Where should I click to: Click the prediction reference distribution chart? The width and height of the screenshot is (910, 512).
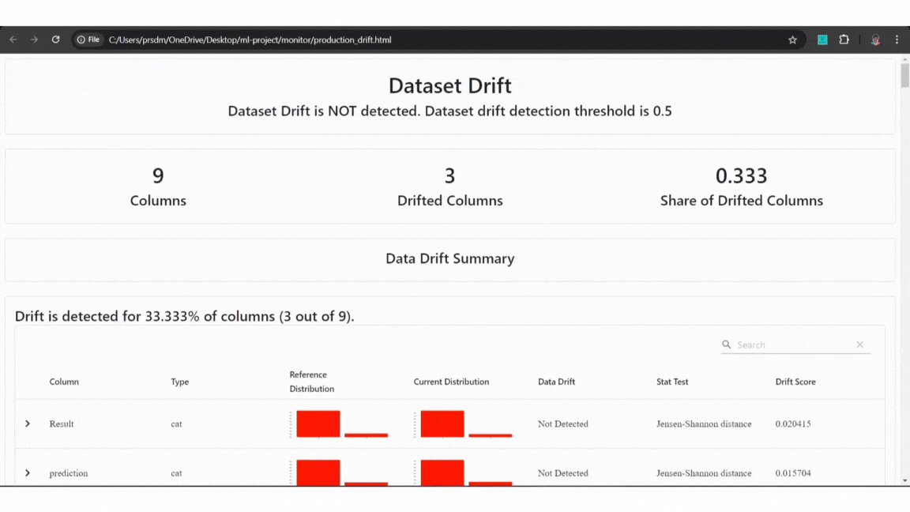339,472
